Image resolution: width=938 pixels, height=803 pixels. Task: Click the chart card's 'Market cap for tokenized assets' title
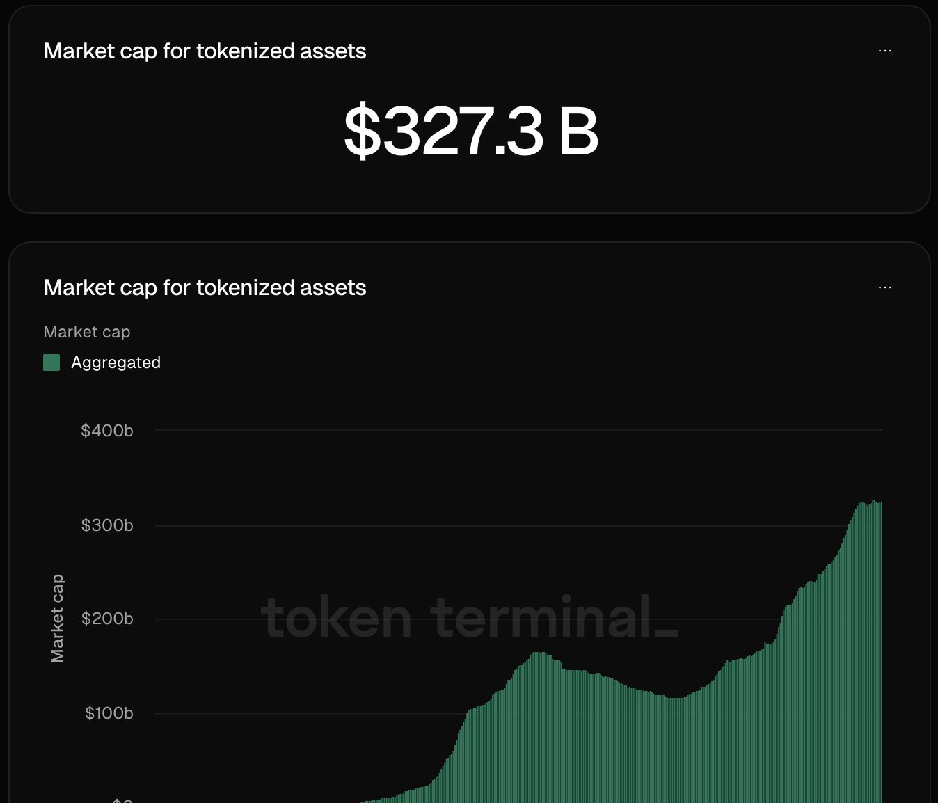coord(205,287)
